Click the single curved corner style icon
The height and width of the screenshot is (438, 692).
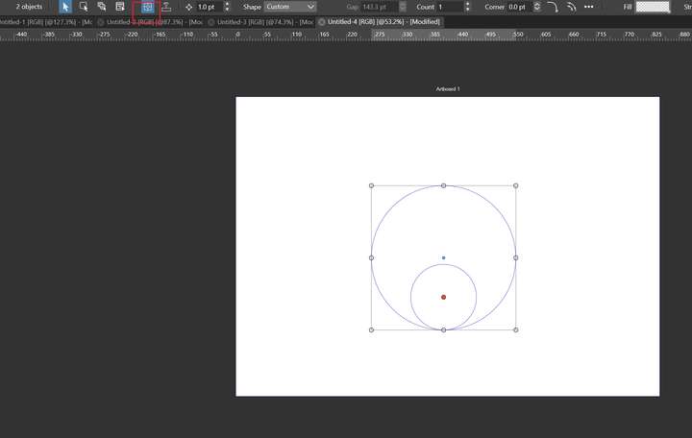point(553,7)
